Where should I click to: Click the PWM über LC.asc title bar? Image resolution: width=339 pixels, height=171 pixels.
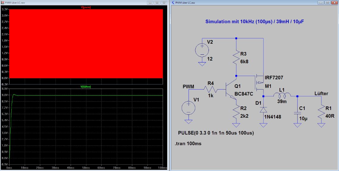[x=254, y=3]
